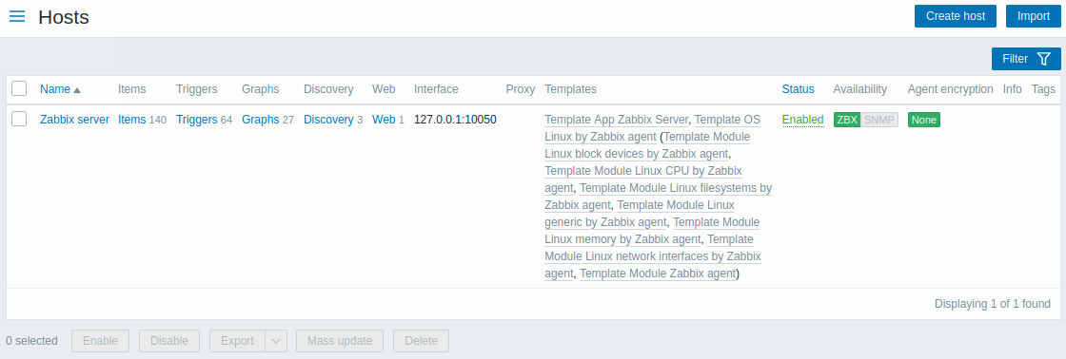1066x359 pixels.
Task: Click the Import button
Action: [x=1034, y=16]
